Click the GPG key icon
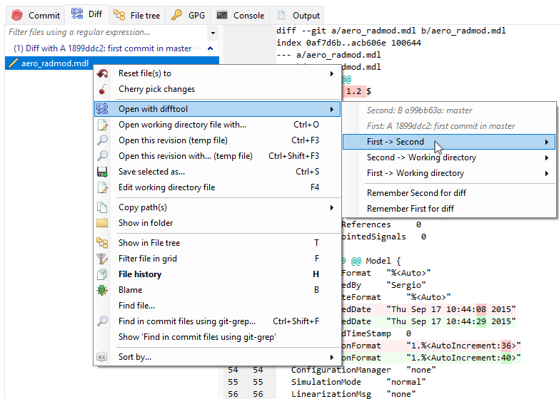559x399 pixels. [176, 15]
